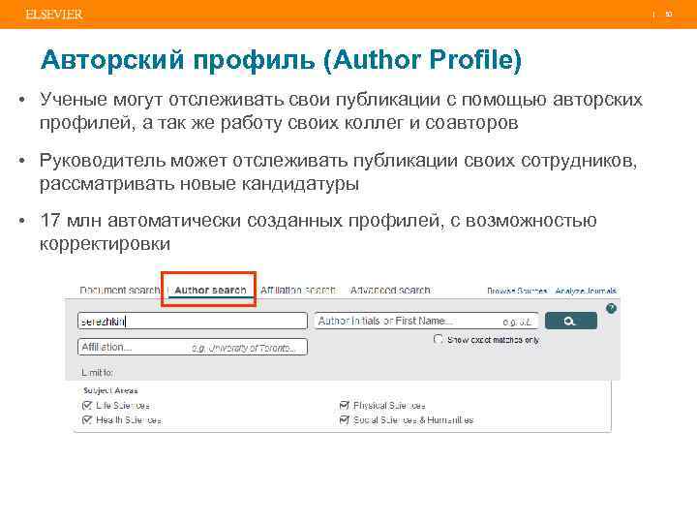Viewport: 697px width, 523px height.
Task: Toggle the Physical Sciences checkbox
Action: click(344, 405)
